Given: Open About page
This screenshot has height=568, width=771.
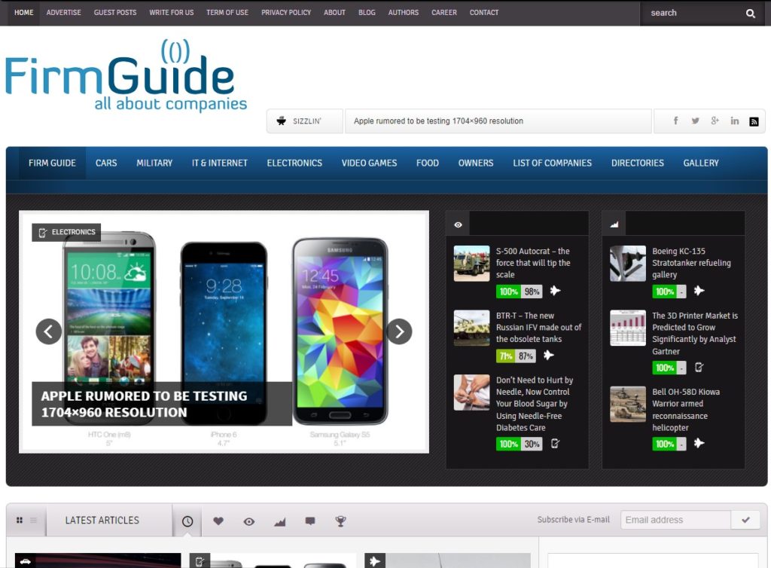Looking at the screenshot, I should 334,12.
